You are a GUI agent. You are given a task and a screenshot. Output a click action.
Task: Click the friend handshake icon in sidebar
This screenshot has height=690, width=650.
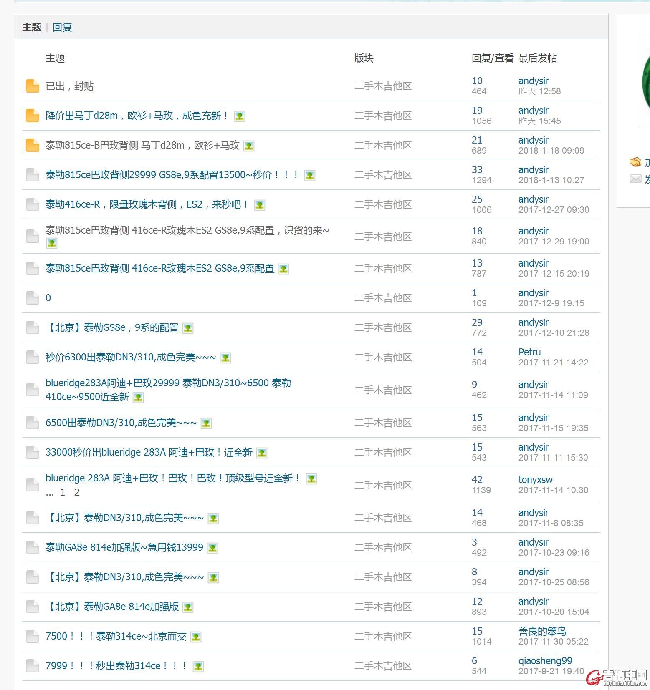pyautogui.click(x=635, y=161)
